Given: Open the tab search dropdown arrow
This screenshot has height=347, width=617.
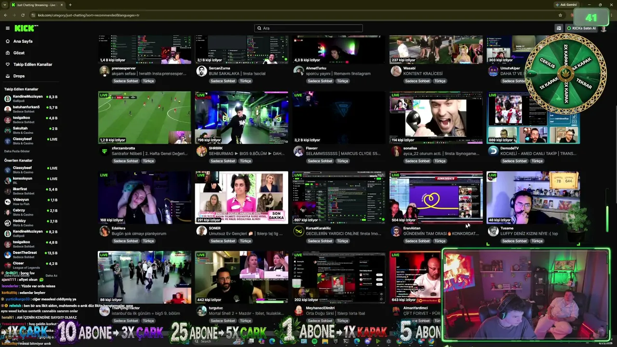Looking at the screenshot, I should [5, 5].
